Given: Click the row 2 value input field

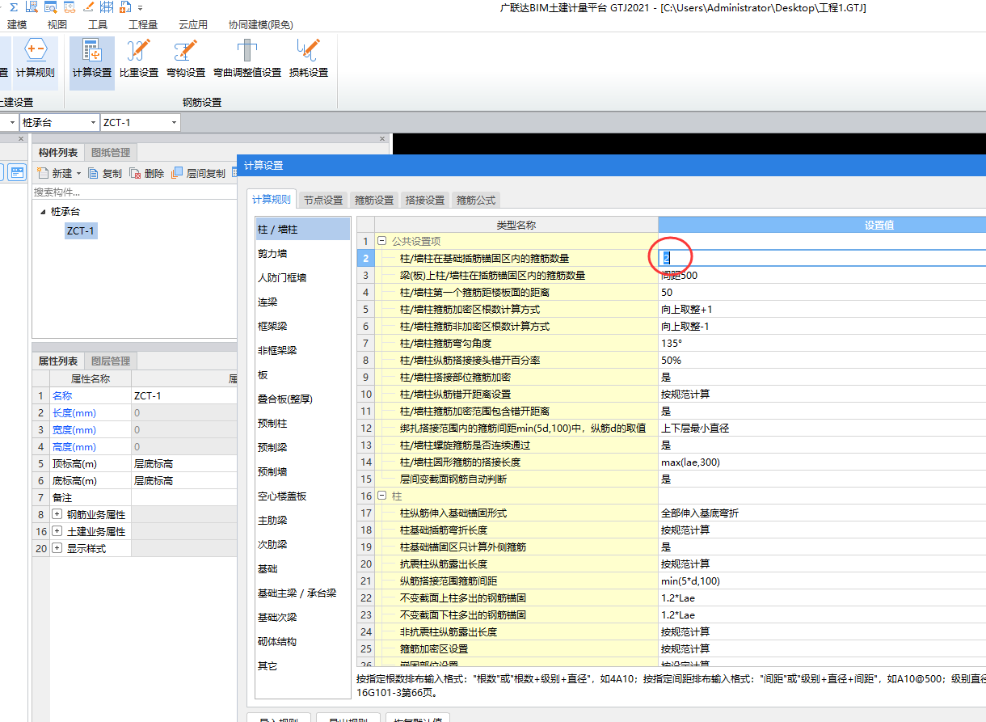Looking at the screenshot, I should pyautogui.click(x=823, y=258).
